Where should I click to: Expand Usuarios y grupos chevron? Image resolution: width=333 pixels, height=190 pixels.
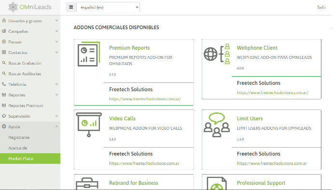coord(56,21)
